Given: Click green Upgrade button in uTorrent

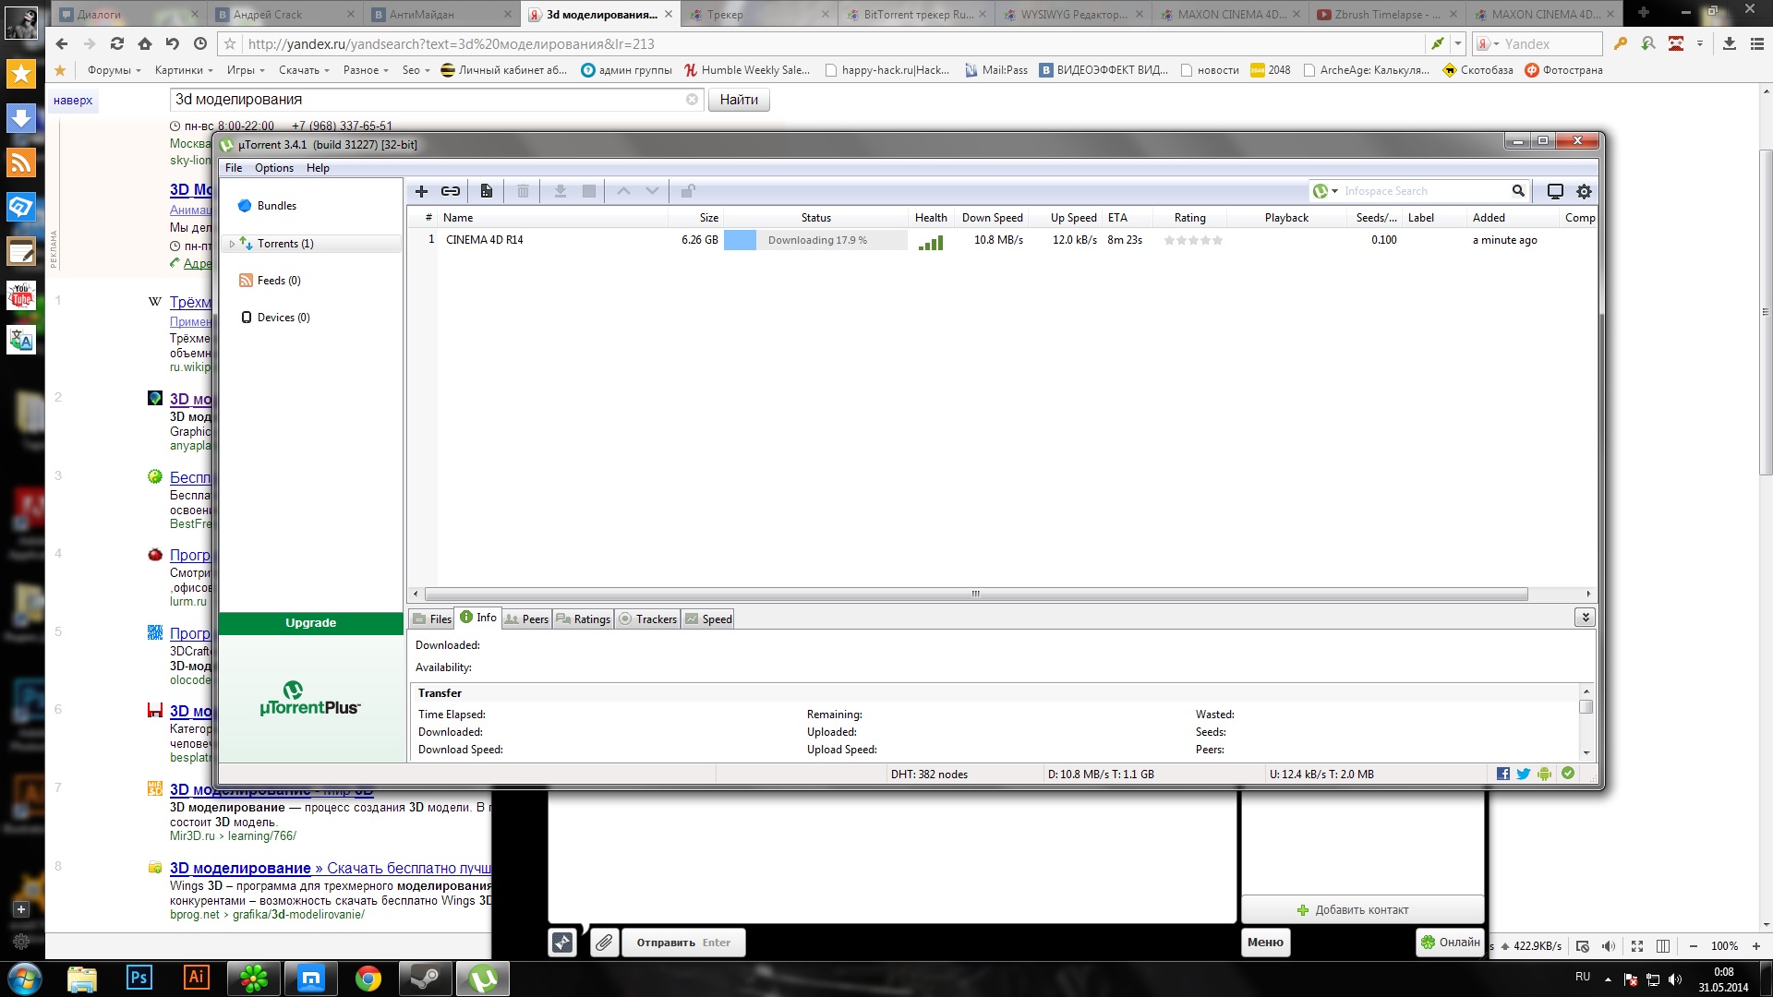Looking at the screenshot, I should tap(311, 623).
